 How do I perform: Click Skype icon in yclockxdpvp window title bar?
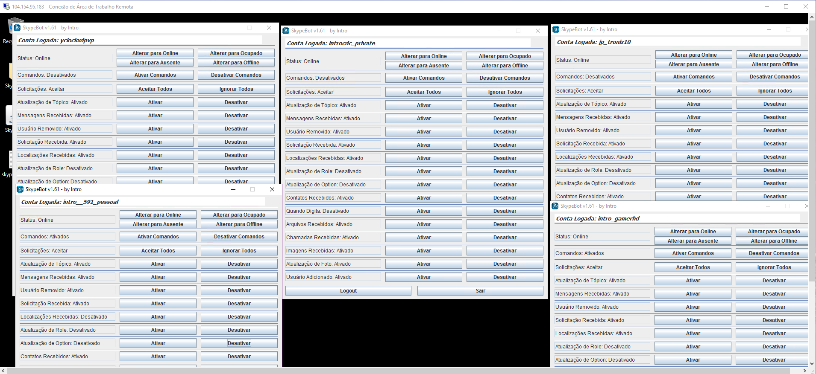pyautogui.click(x=17, y=28)
